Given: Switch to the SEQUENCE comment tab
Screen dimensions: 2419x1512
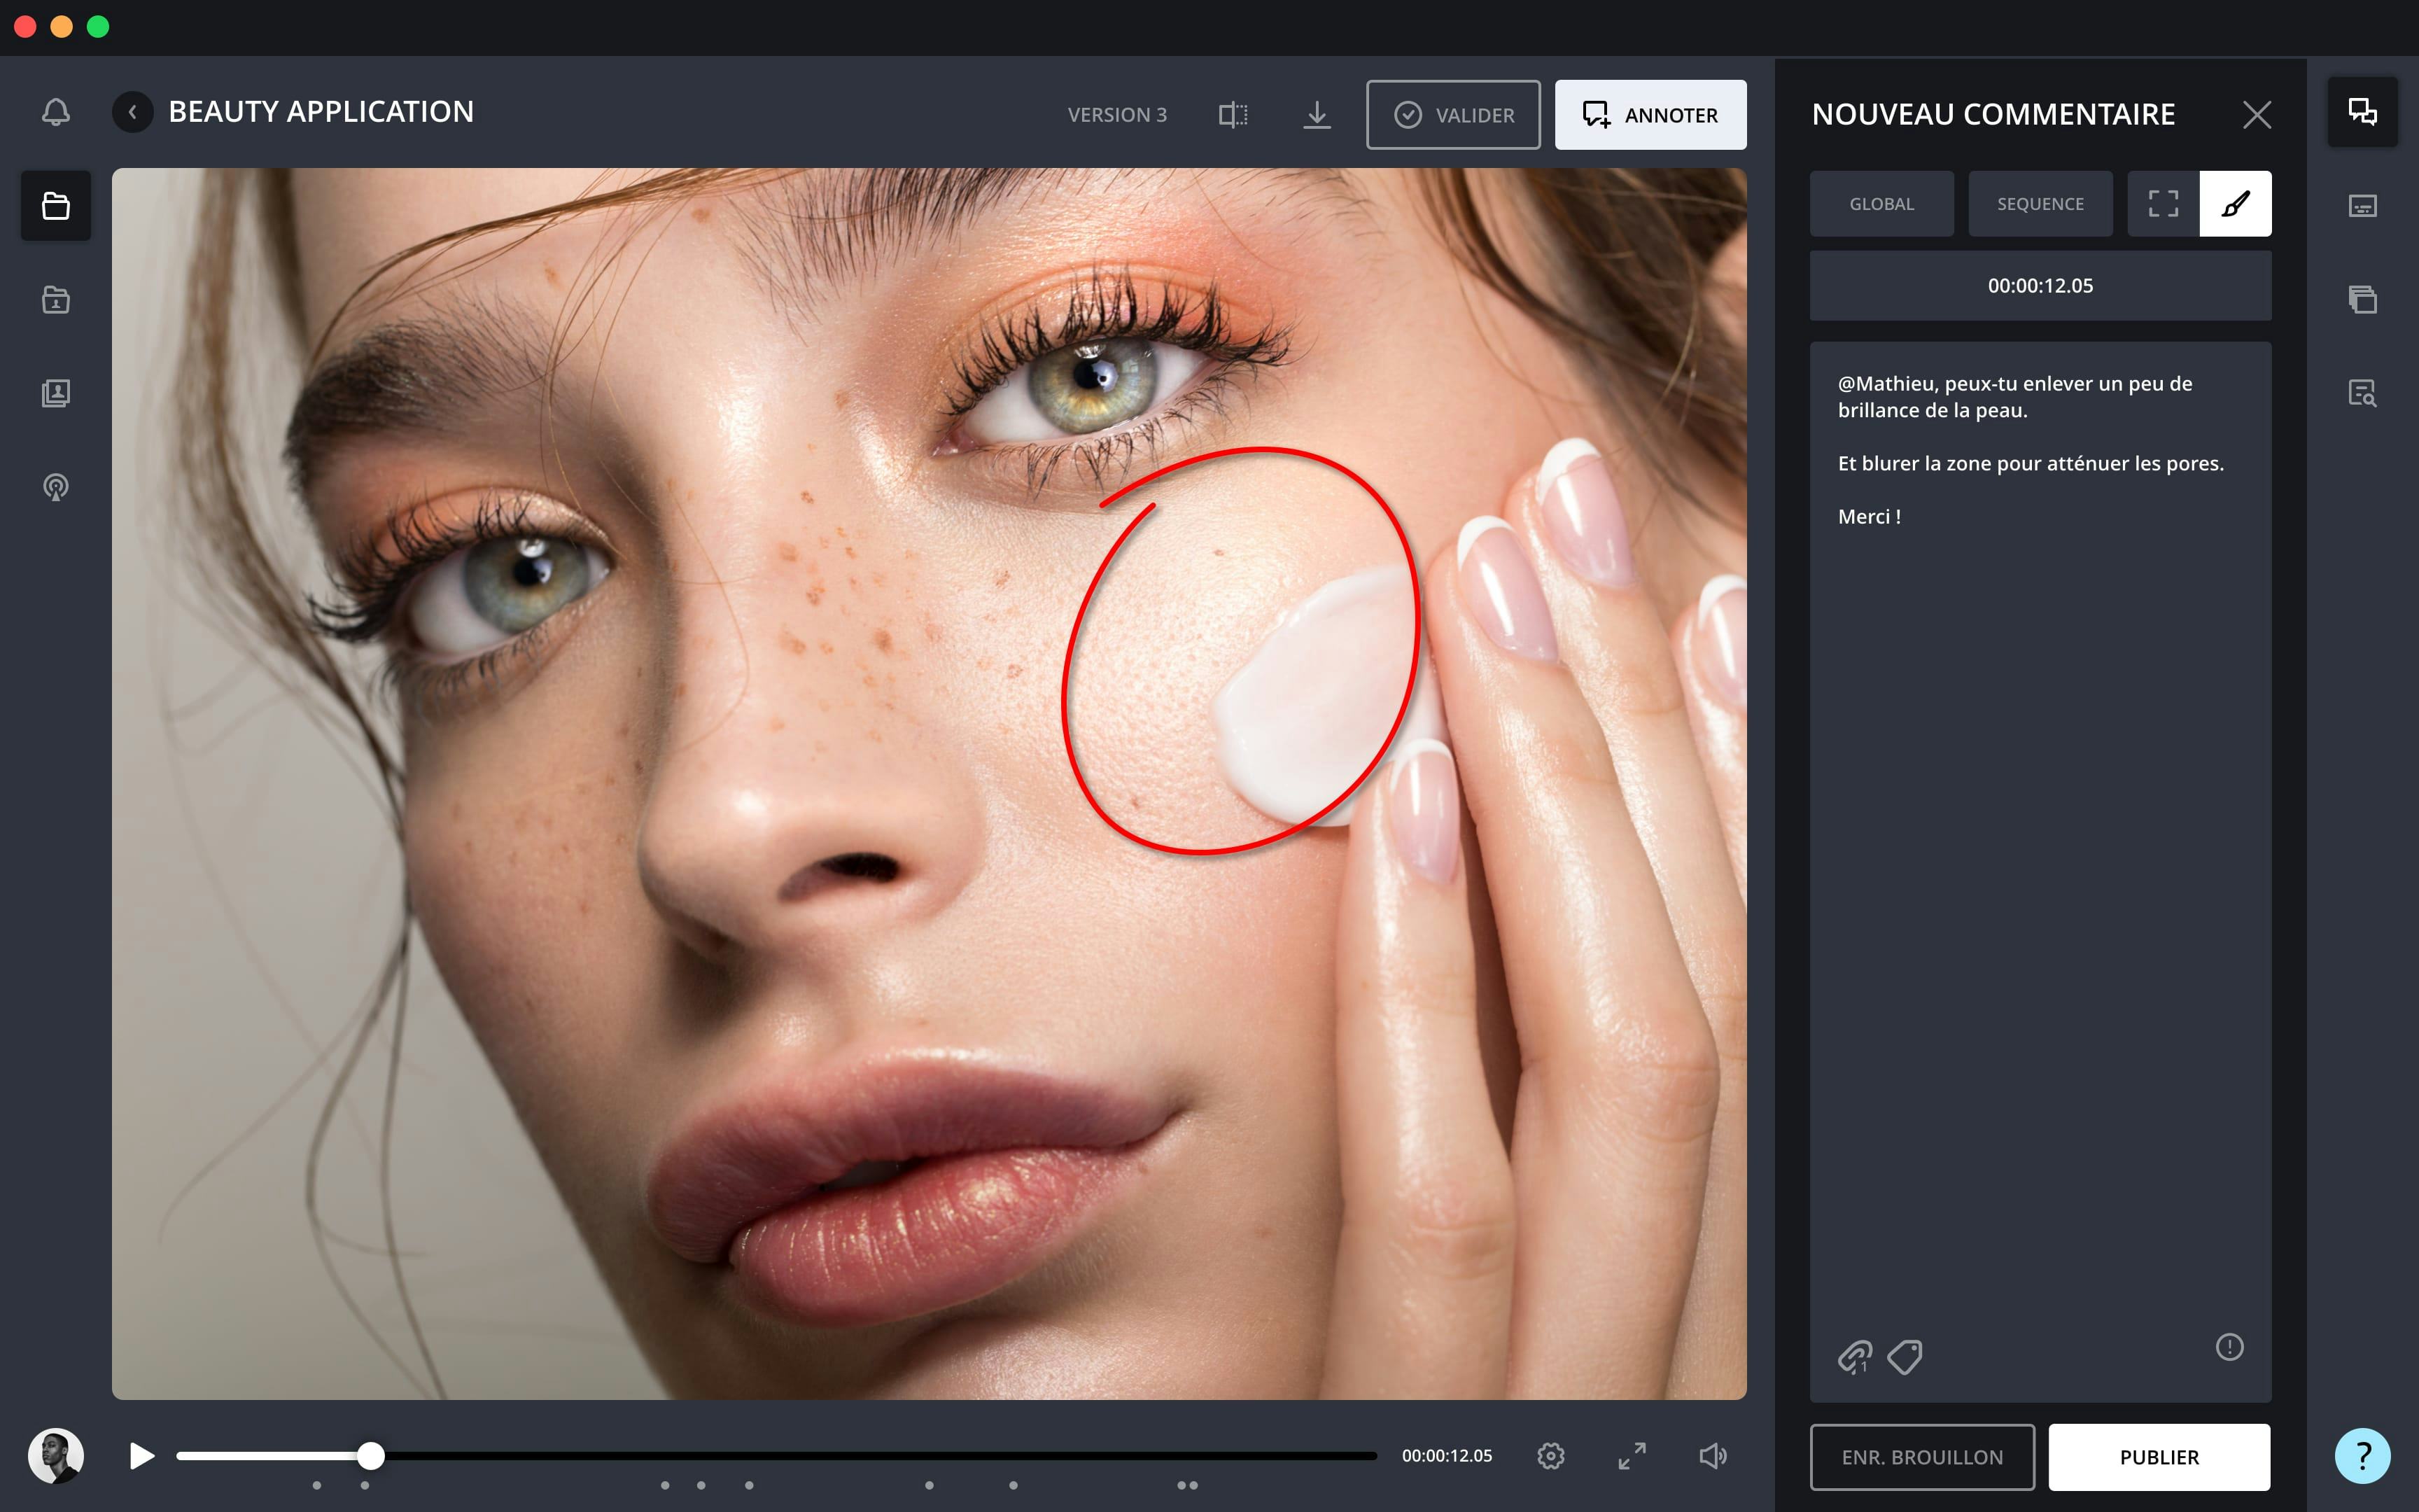Looking at the screenshot, I should pyautogui.click(x=2040, y=204).
